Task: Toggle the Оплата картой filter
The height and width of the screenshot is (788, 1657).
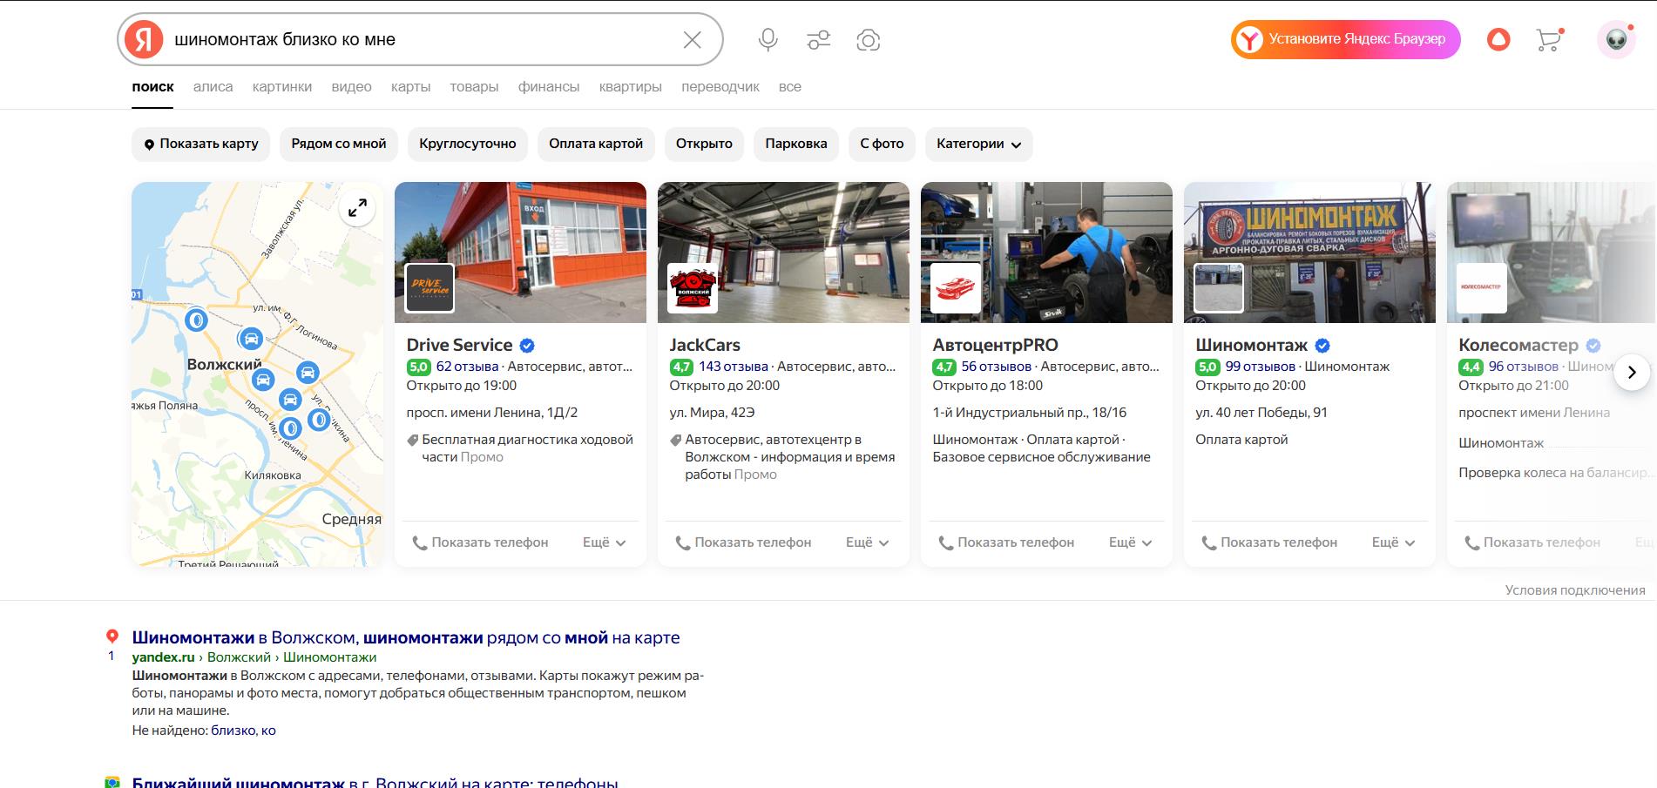Action: pyautogui.click(x=596, y=144)
